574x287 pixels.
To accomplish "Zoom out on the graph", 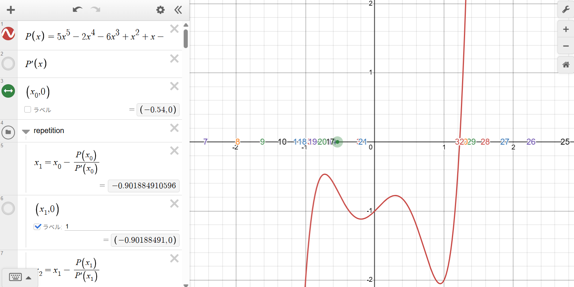I will 565,46.
